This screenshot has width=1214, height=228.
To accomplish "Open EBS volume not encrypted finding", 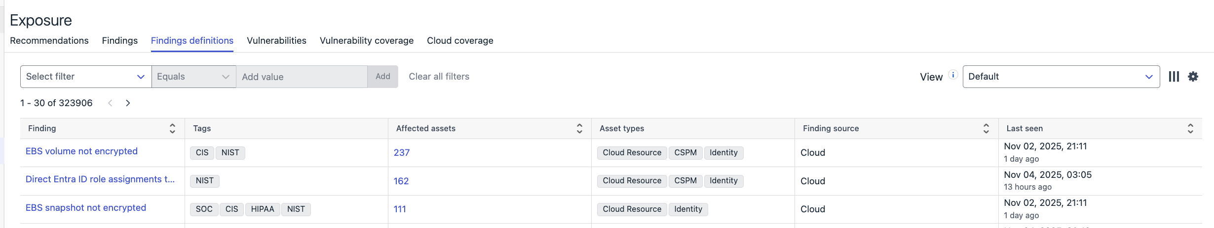I will click(x=81, y=151).
